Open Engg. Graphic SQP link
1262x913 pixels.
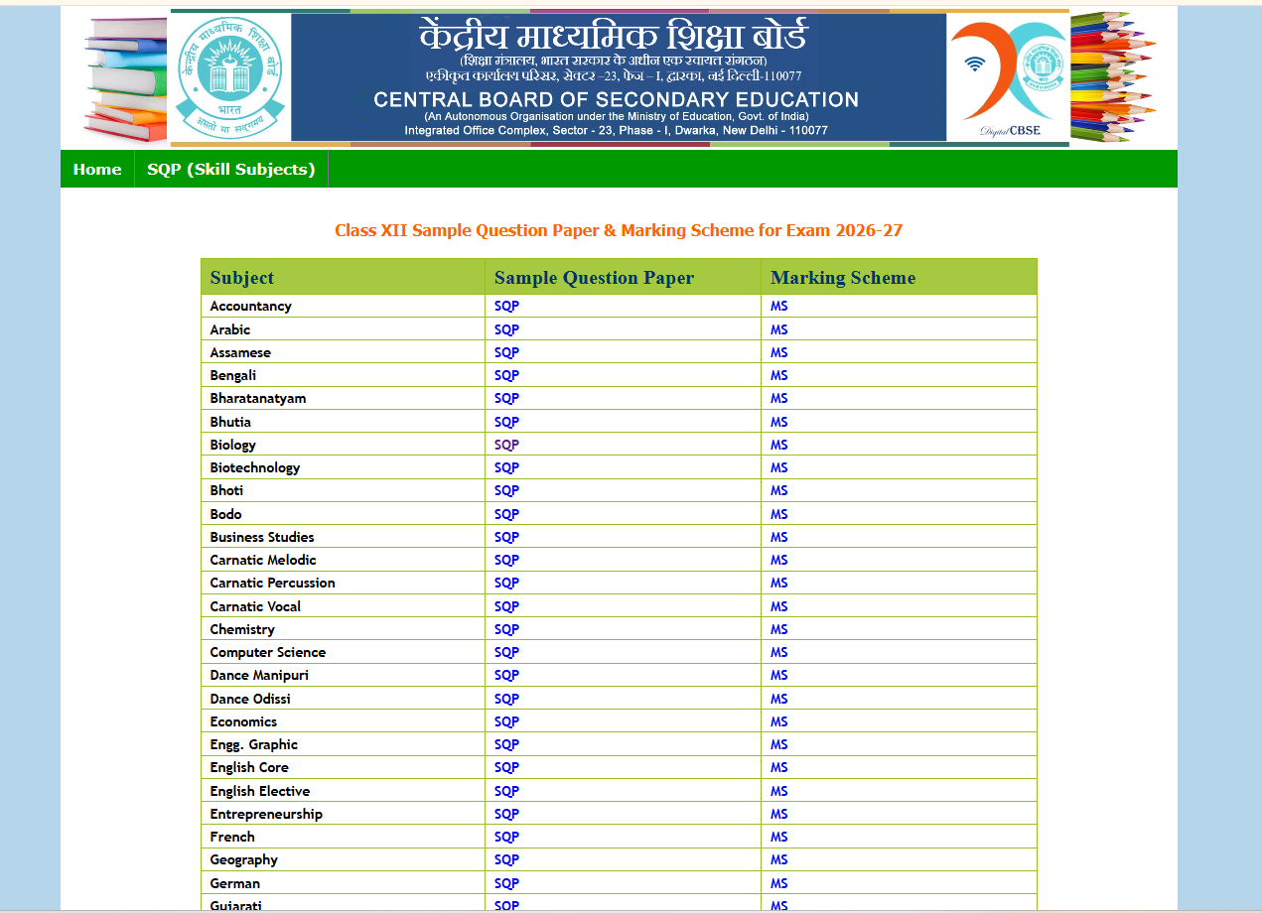[507, 744]
